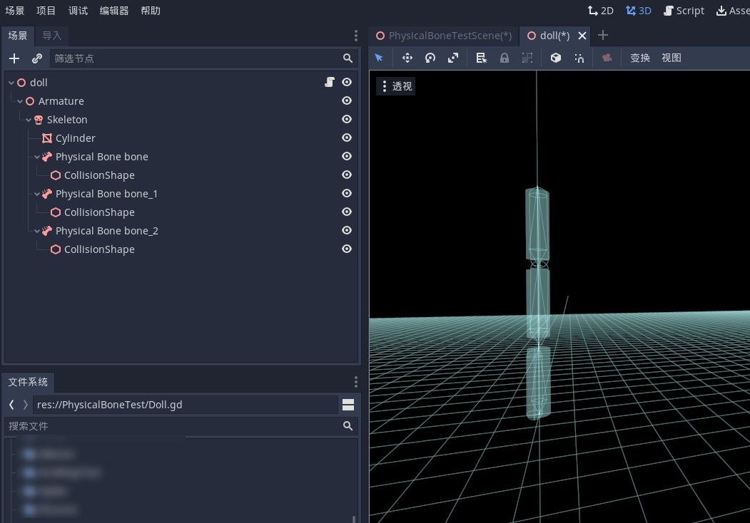Toggle visibility of Physical Bone bone_1

(347, 193)
